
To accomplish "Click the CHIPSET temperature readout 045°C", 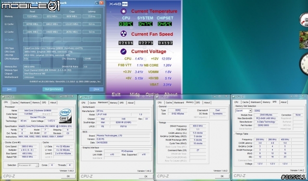I will pyautogui.click(x=165, y=24).
